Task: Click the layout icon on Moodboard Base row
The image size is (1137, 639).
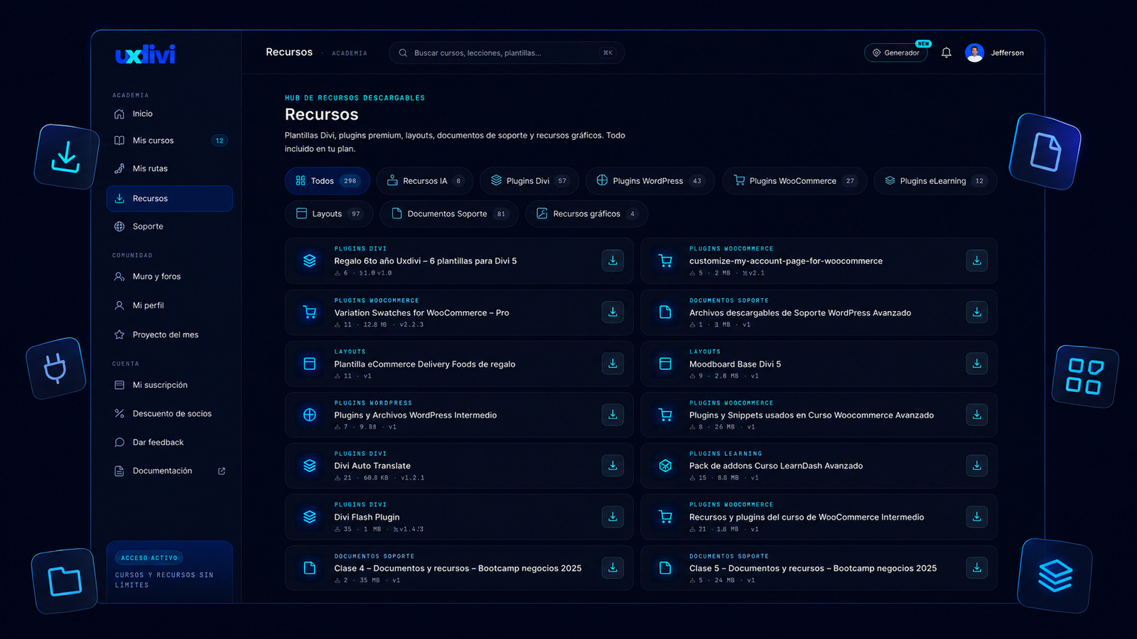Action: pos(665,364)
